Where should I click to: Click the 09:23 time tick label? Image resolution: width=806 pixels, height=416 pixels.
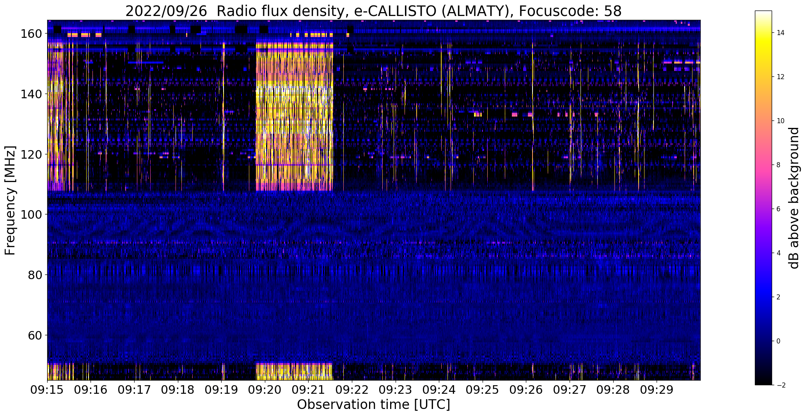click(x=396, y=390)
